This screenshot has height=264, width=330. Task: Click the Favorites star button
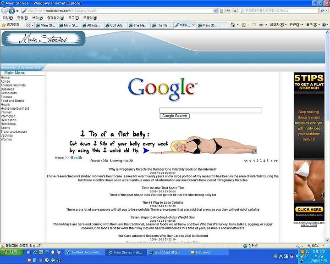coord(10,25)
